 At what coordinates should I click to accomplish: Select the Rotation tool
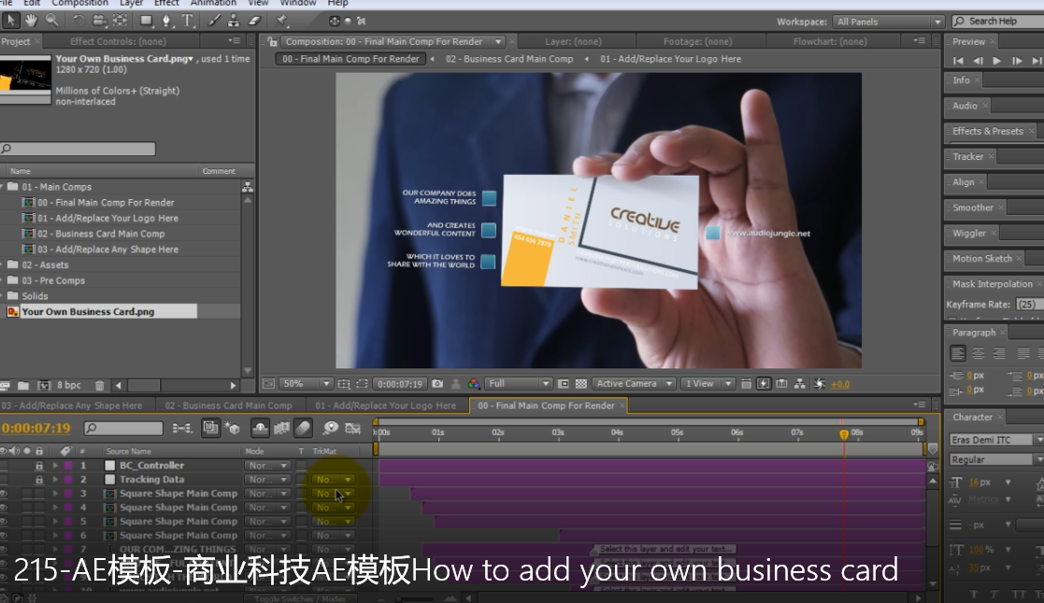(78, 21)
